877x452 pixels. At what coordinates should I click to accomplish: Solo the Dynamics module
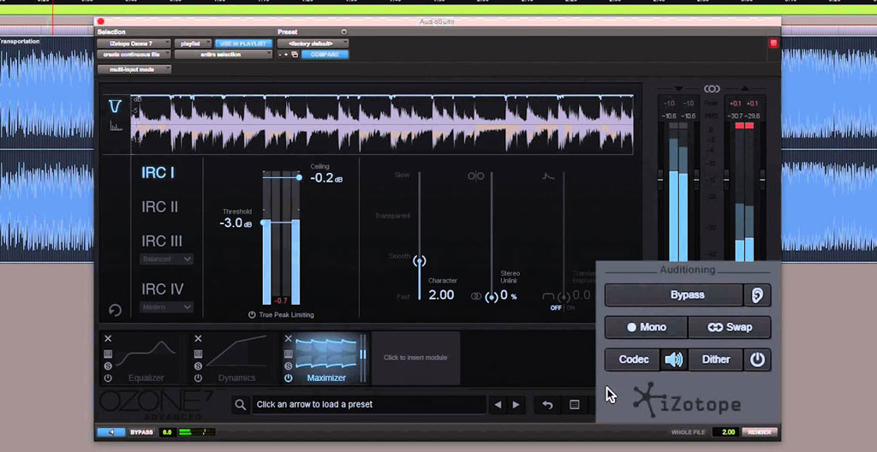click(x=198, y=366)
